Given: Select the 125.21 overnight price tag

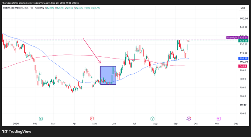Looking at the screenshot, I should 244,38.
